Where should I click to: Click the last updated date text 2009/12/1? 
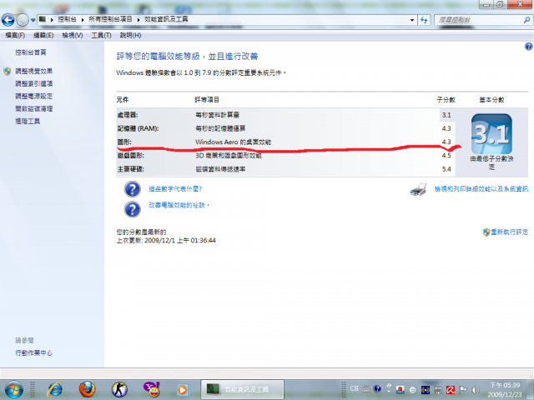160,241
